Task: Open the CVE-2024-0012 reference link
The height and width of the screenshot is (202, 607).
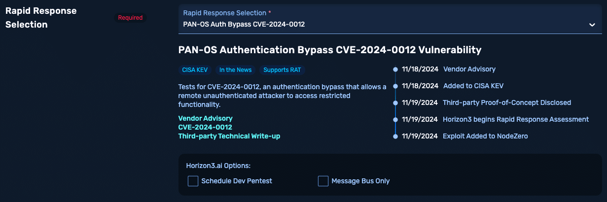Action: coord(205,127)
